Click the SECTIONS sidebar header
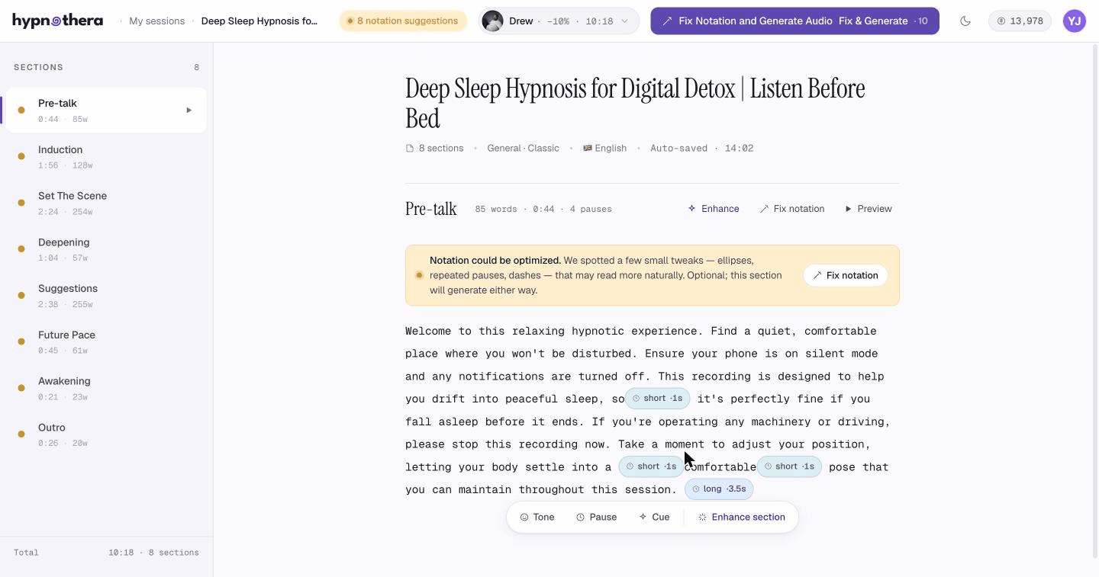Image resolution: width=1099 pixels, height=577 pixels. 39,67
